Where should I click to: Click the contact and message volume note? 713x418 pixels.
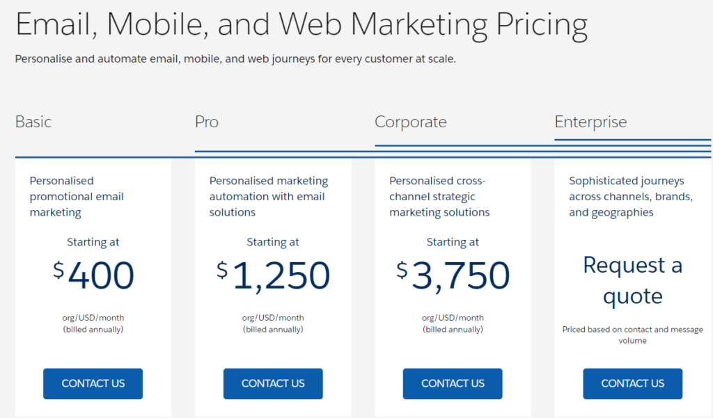(632, 335)
